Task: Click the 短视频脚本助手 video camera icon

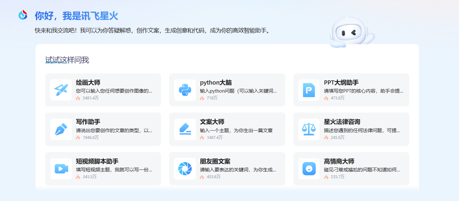Action: pyautogui.click(x=61, y=169)
